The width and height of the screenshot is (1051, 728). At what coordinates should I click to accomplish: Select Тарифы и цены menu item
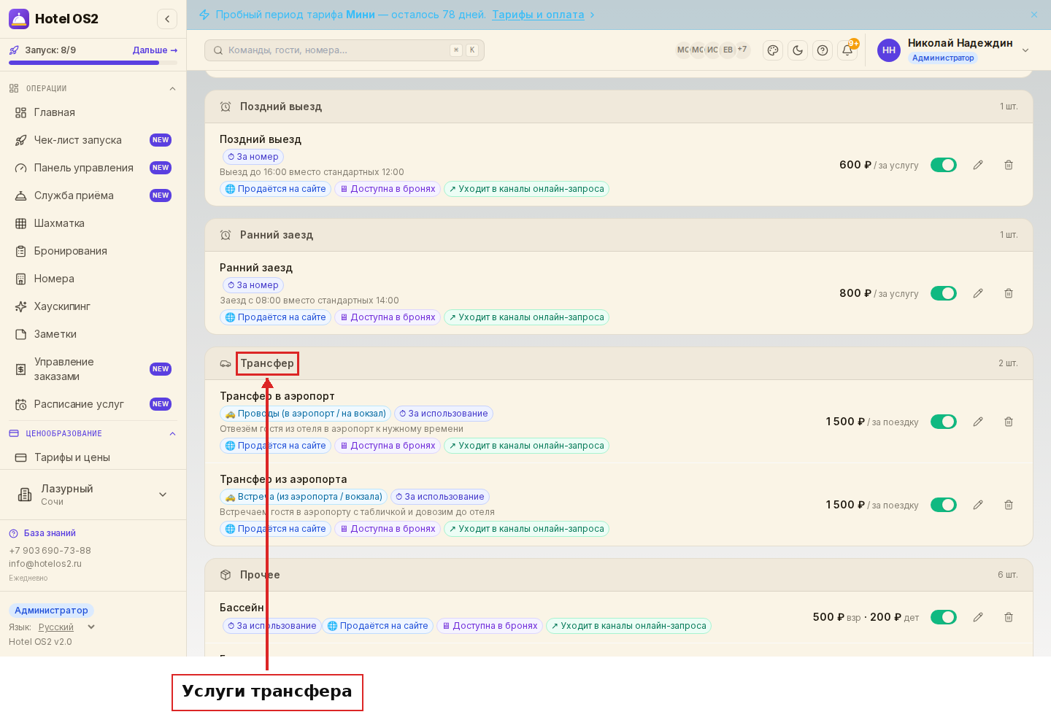coord(93,457)
